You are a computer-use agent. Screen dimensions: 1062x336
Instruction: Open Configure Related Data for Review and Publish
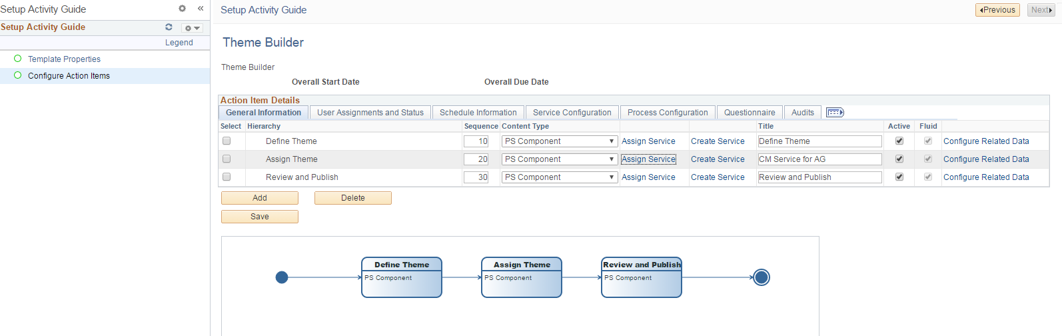(x=986, y=177)
